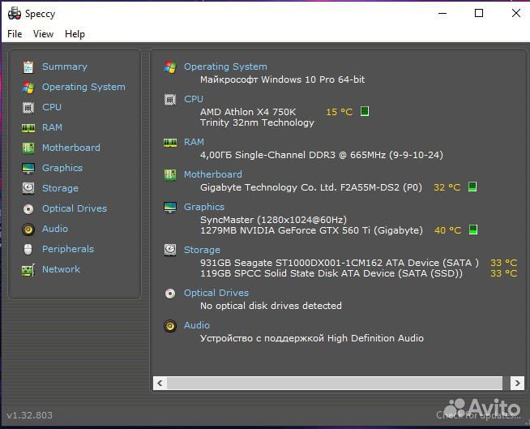Viewport: 530px width, 429px height.
Task: Open the View menu
Action: click(x=43, y=34)
